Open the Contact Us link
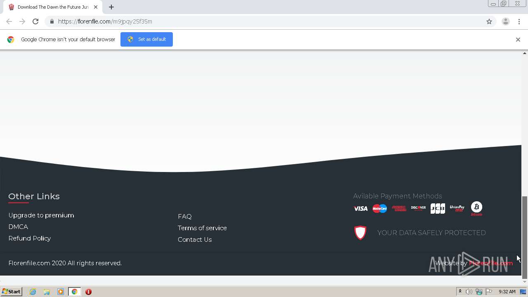The image size is (528, 297). tap(195, 240)
